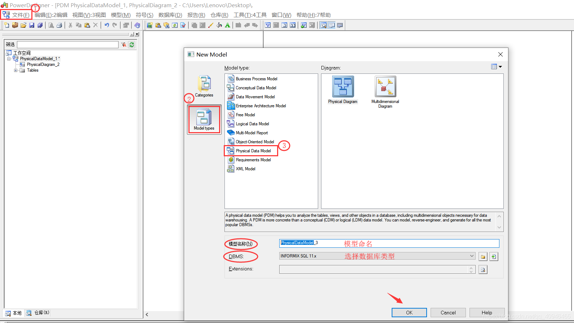This screenshot has width=574, height=323.
Task: Click the Save floppy disk icon
Action: pos(32,25)
